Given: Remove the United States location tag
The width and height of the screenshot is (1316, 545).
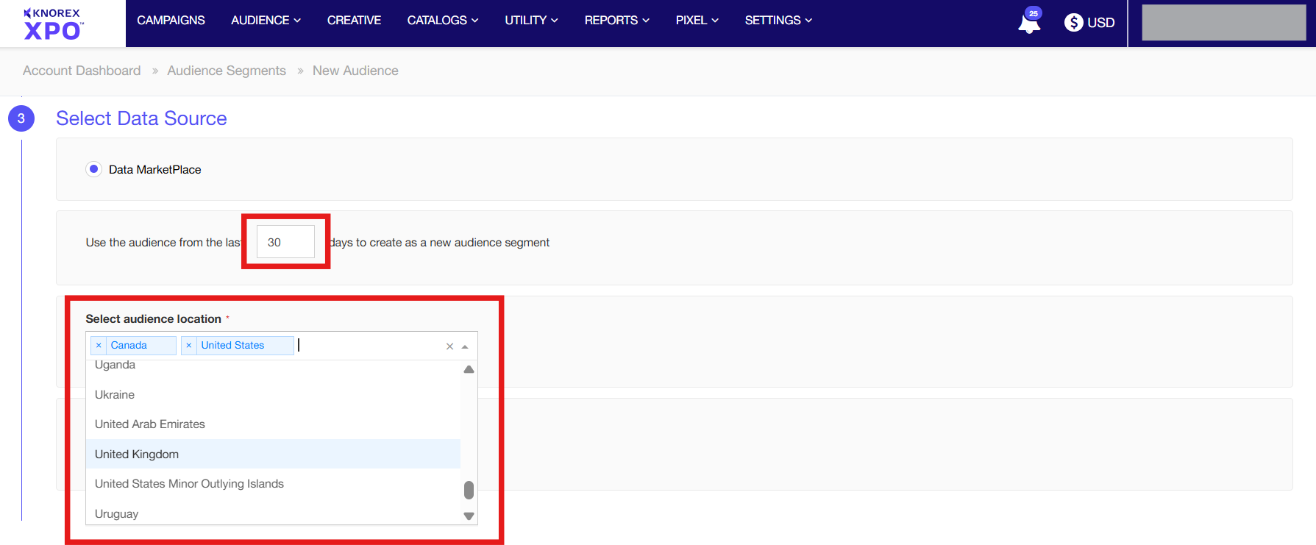Looking at the screenshot, I should (x=189, y=346).
